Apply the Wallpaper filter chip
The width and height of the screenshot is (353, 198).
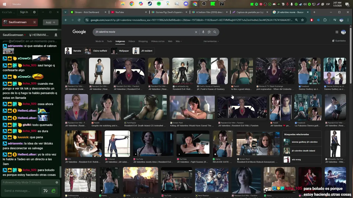121,51
